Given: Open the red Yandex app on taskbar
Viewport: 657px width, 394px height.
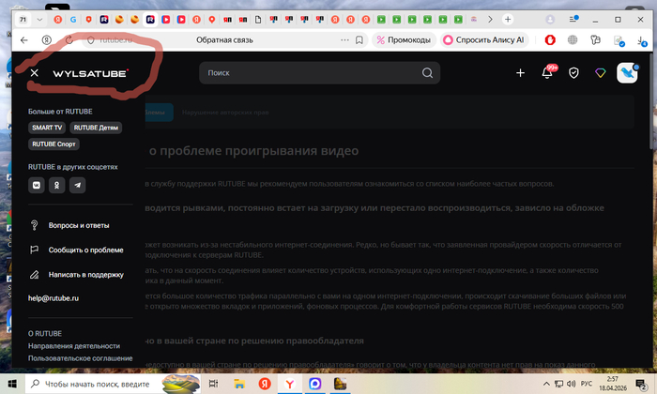Looking at the screenshot, I should (265, 384).
